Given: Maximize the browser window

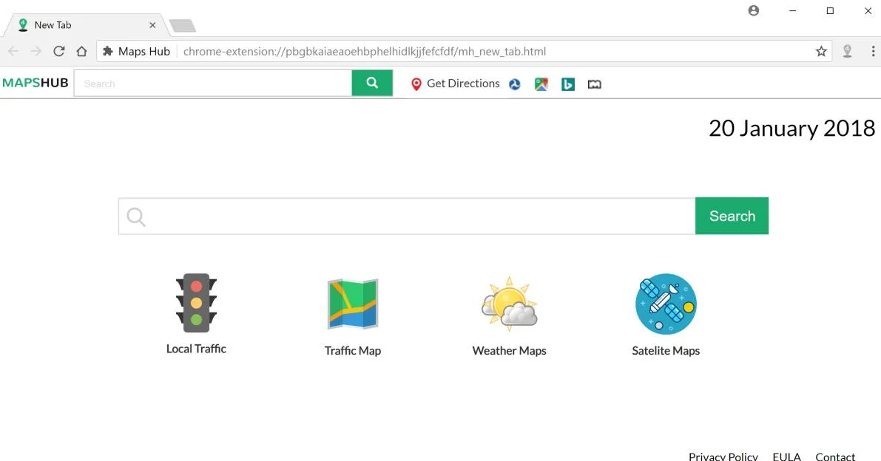Looking at the screenshot, I should [x=830, y=10].
